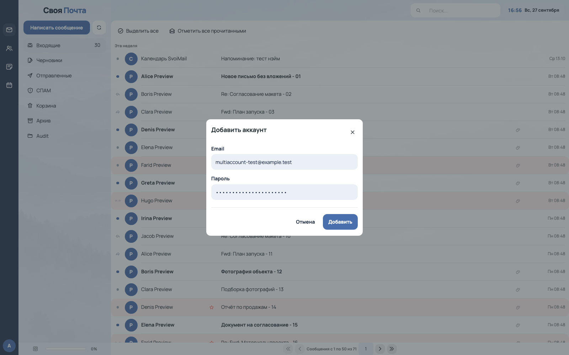Open message 'Re: Согласование макета - 02'

point(256,94)
